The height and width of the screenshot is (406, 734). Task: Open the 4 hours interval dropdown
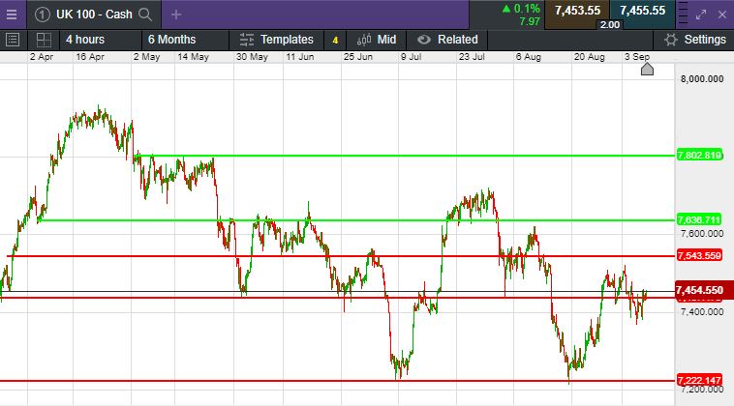(x=85, y=40)
